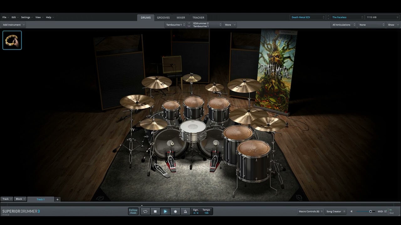
Task: Expand the Macro Controls (8) panel
Action: tap(311, 212)
